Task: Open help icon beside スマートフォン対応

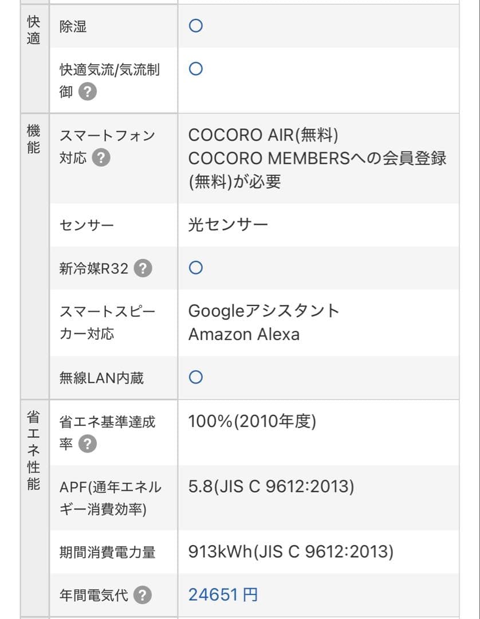Action: pos(101,158)
